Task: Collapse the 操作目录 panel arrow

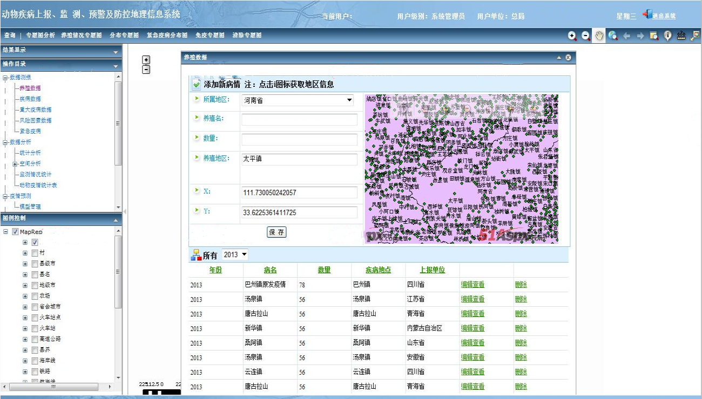Action: (x=116, y=66)
